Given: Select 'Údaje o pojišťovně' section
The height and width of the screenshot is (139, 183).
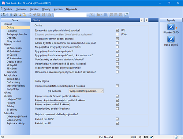Looking at the screenshot, I should [17, 116].
